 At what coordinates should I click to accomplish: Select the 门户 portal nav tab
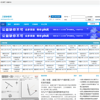3,24
